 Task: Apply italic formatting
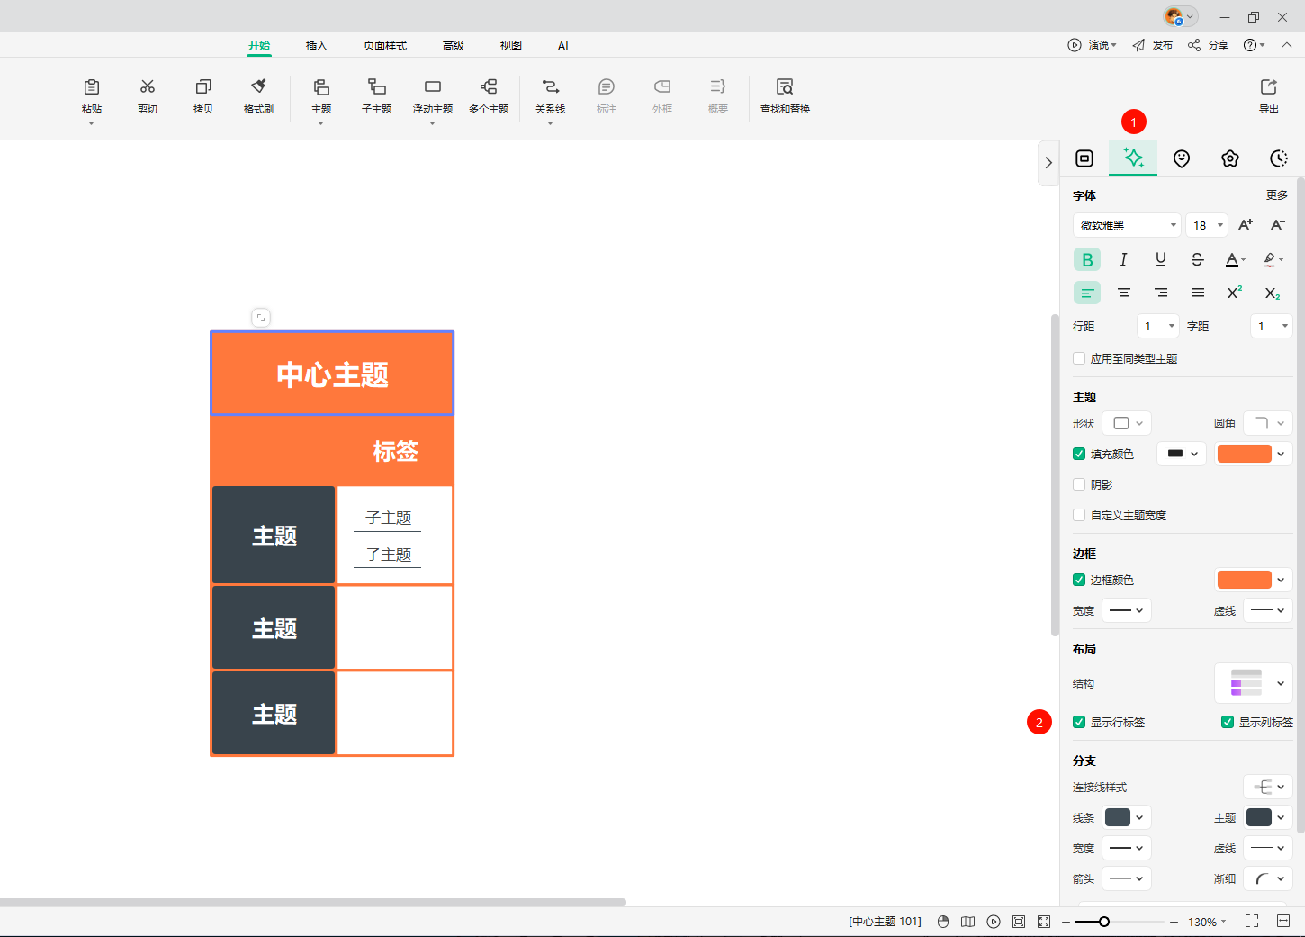1123,259
